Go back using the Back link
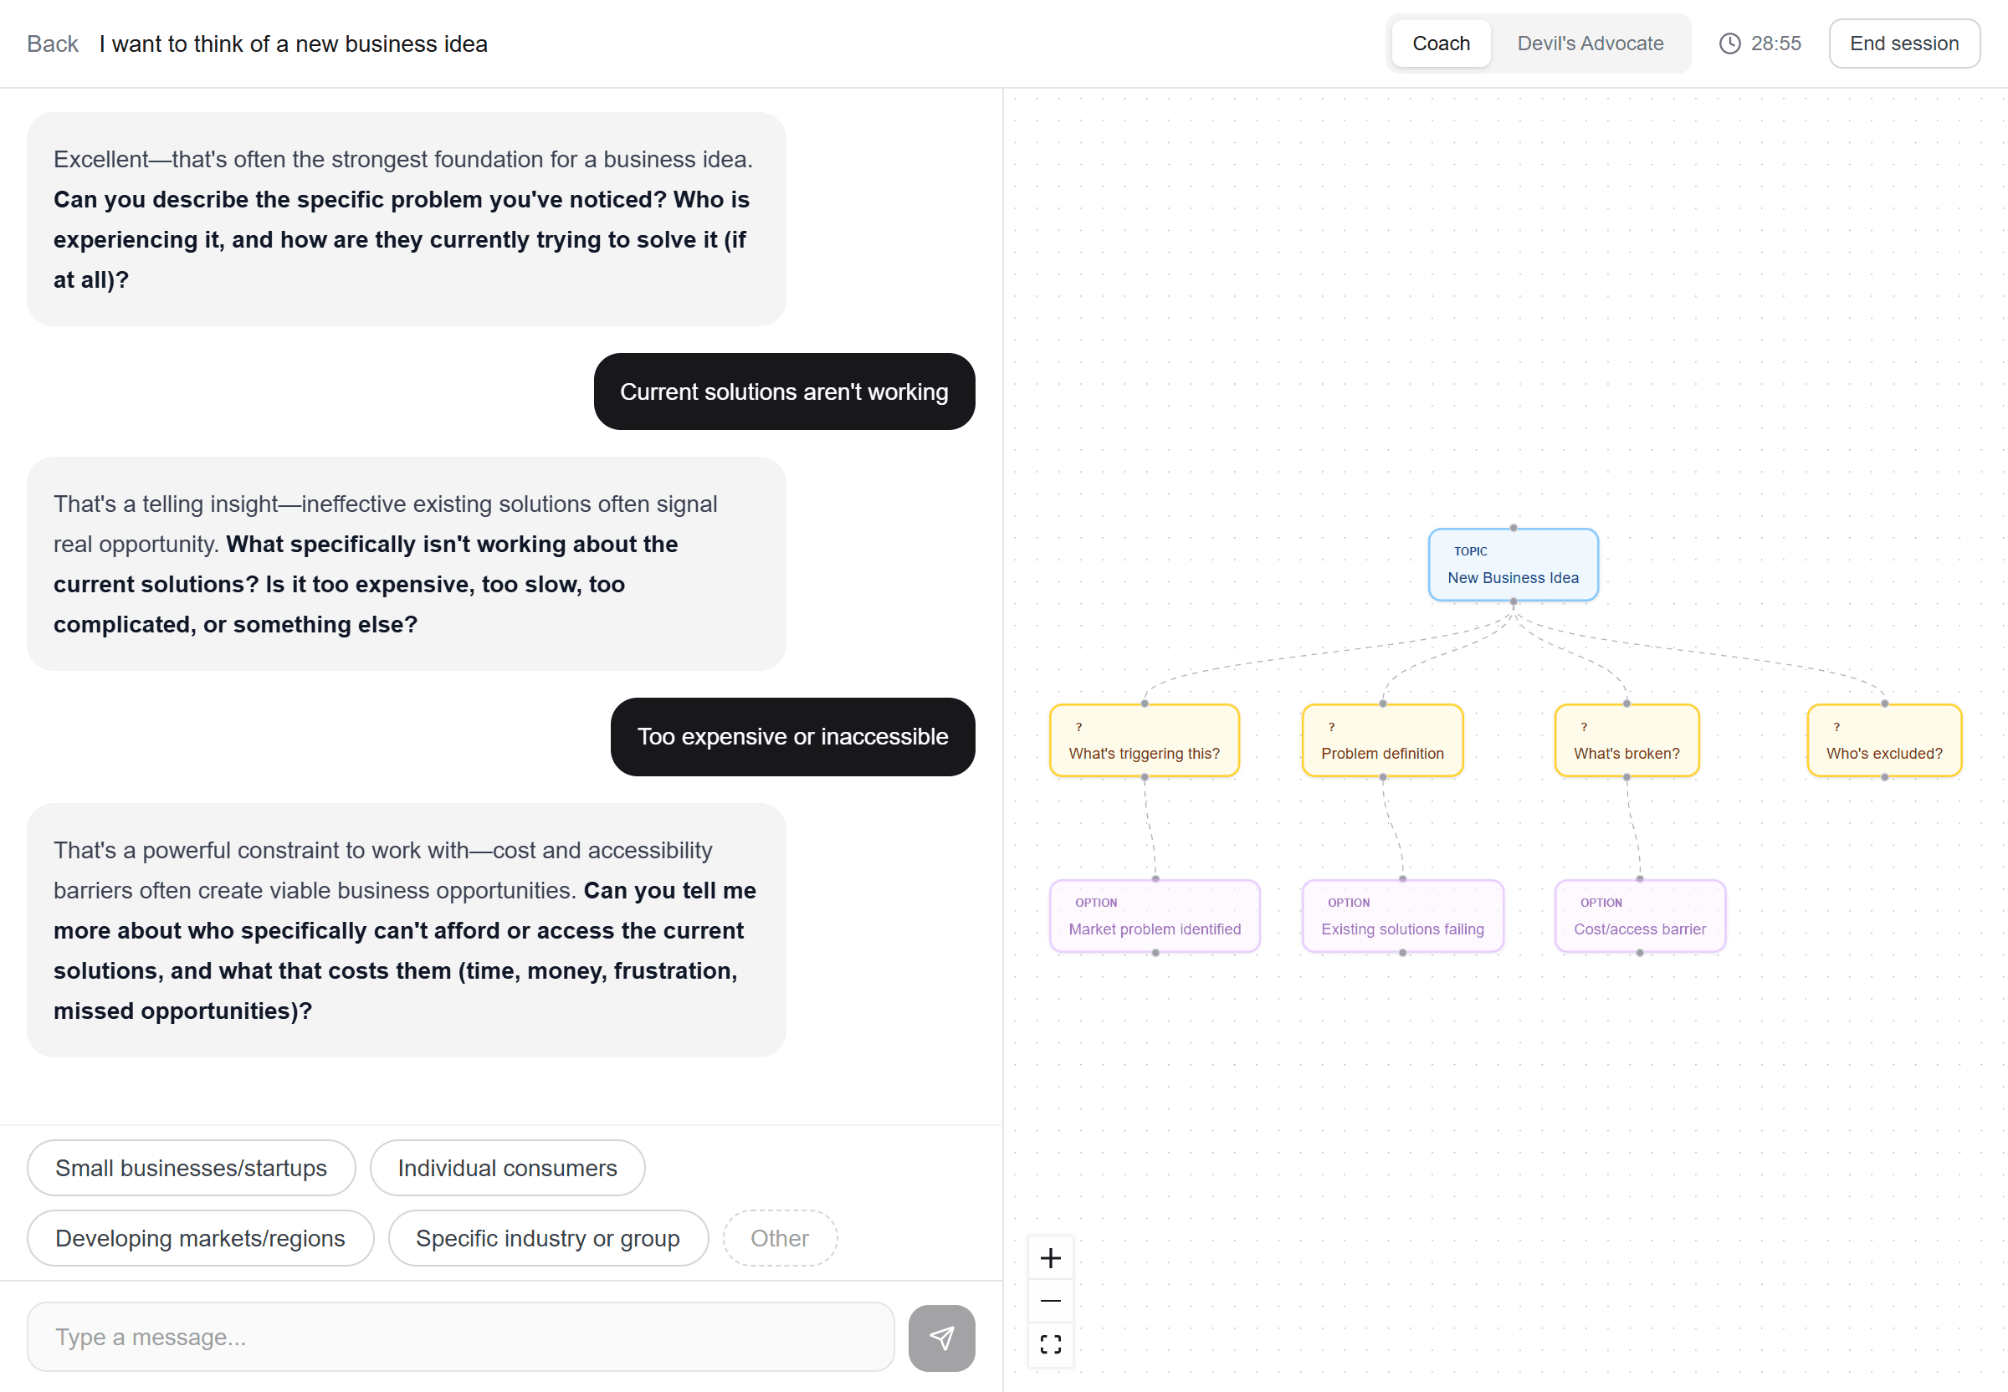The height and width of the screenshot is (1392, 2008). (x=52, y=43)
